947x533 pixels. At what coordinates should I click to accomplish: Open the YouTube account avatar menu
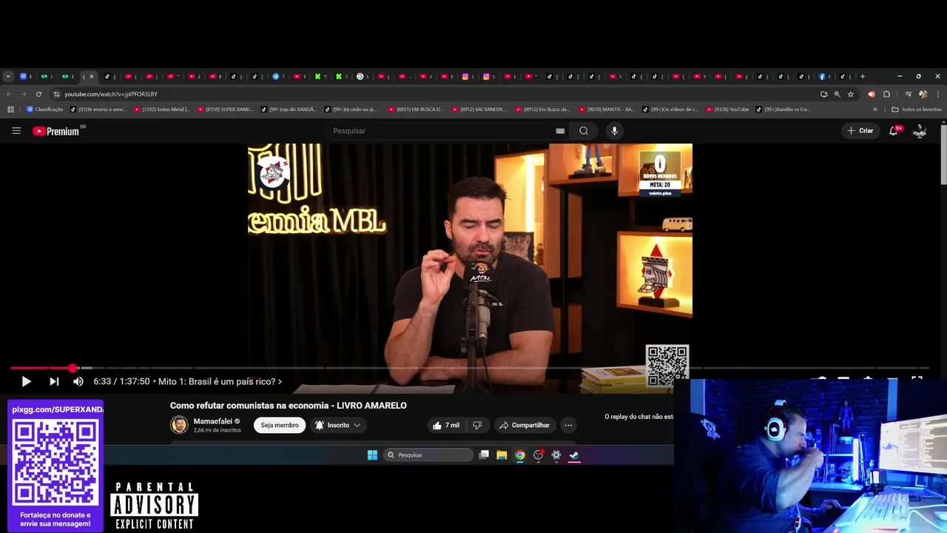click(x=920, y=131)
